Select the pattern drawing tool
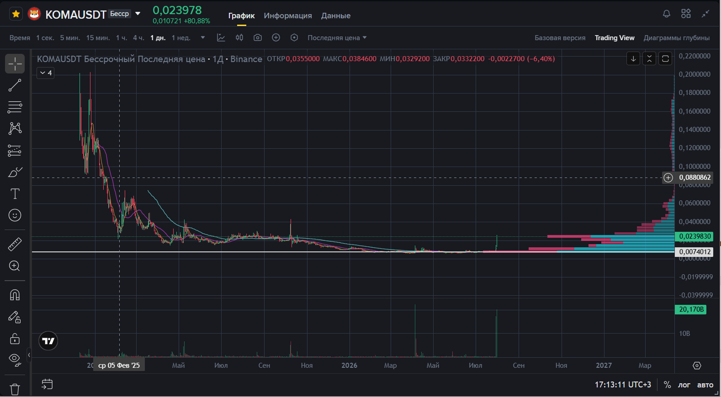This screenshot has width=721, height=397. (15, 128)
